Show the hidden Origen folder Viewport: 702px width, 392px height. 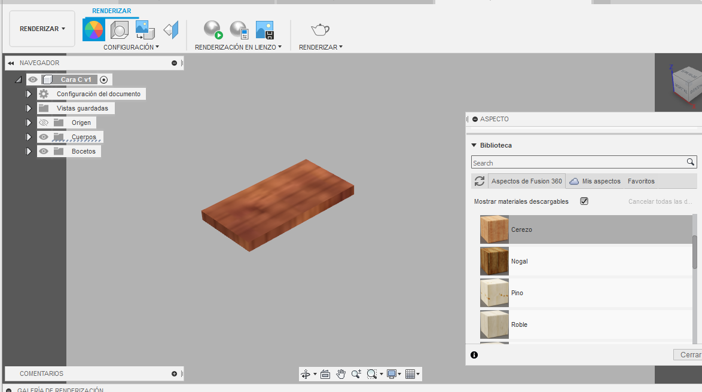pos(44,122)
